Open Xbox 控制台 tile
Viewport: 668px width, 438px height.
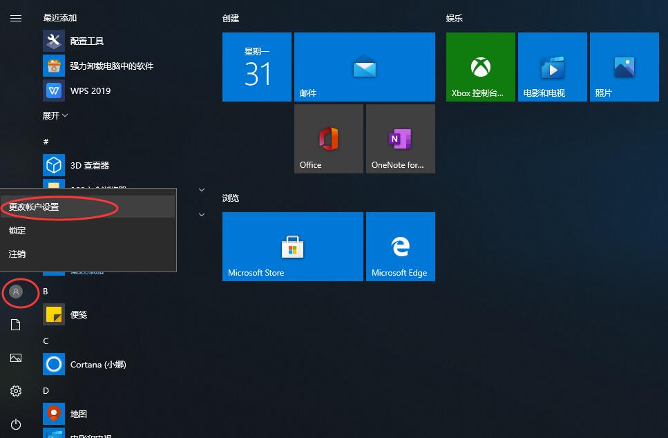coord(481,67)
